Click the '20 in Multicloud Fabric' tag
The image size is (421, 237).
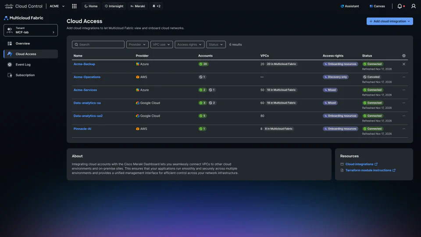(282, 64)
